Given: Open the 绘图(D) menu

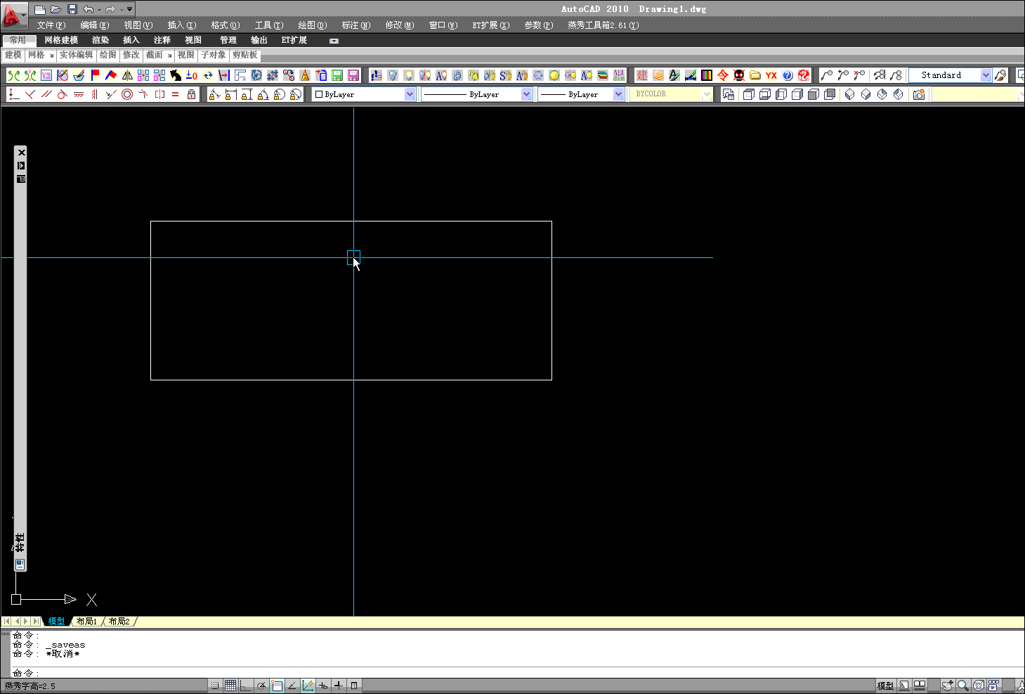Looking at the screenshot, I should click(x=313, y=25).
